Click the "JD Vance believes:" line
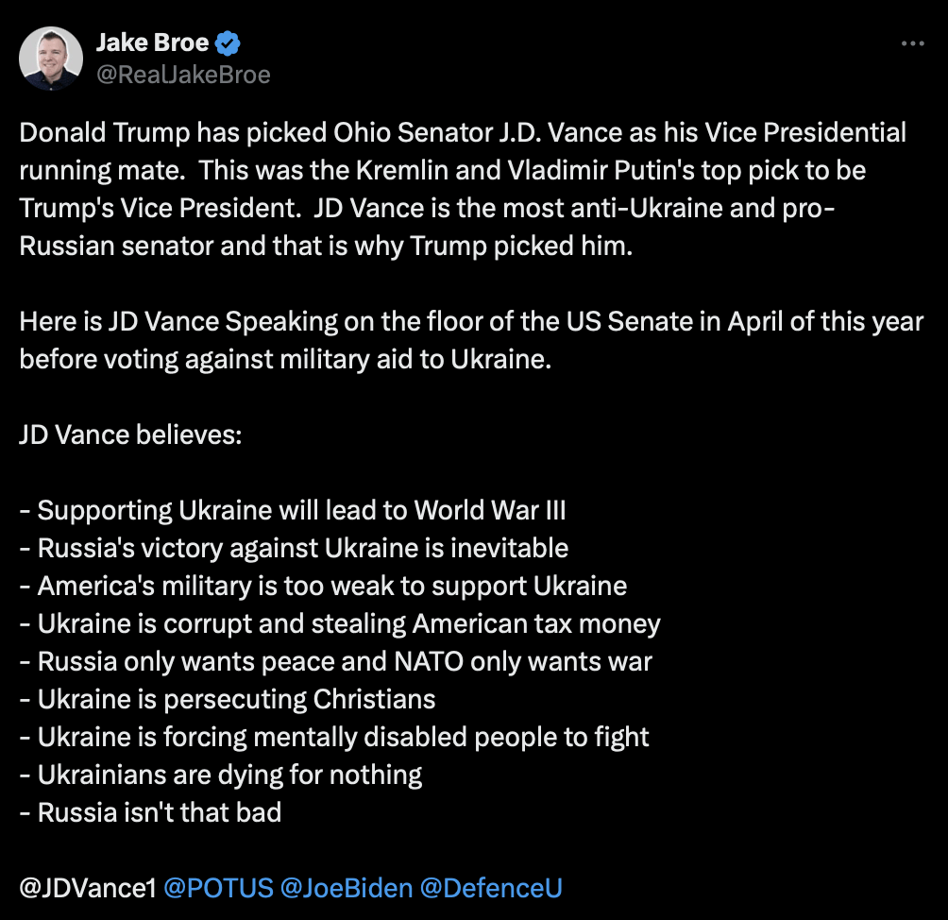Image resolution: width=948 pixels, height=920 pixels. pos(130,434)
